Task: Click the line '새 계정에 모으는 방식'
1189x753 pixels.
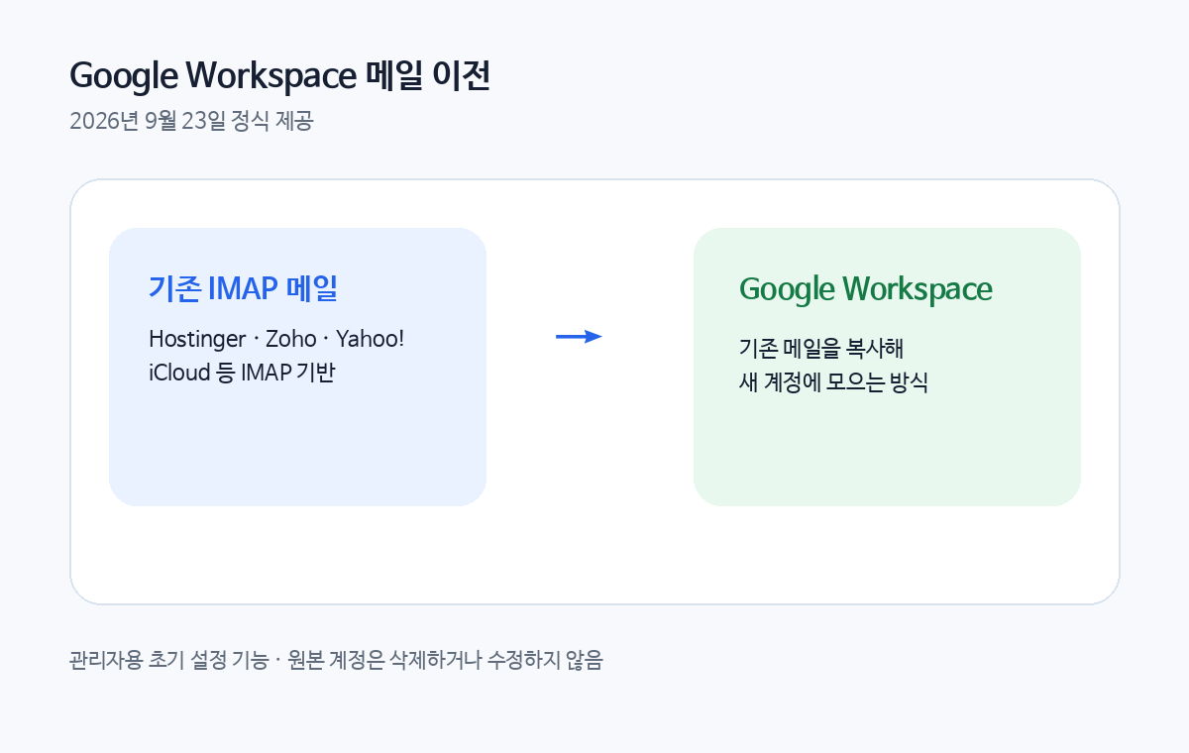Action: click(x=833, y=382)
